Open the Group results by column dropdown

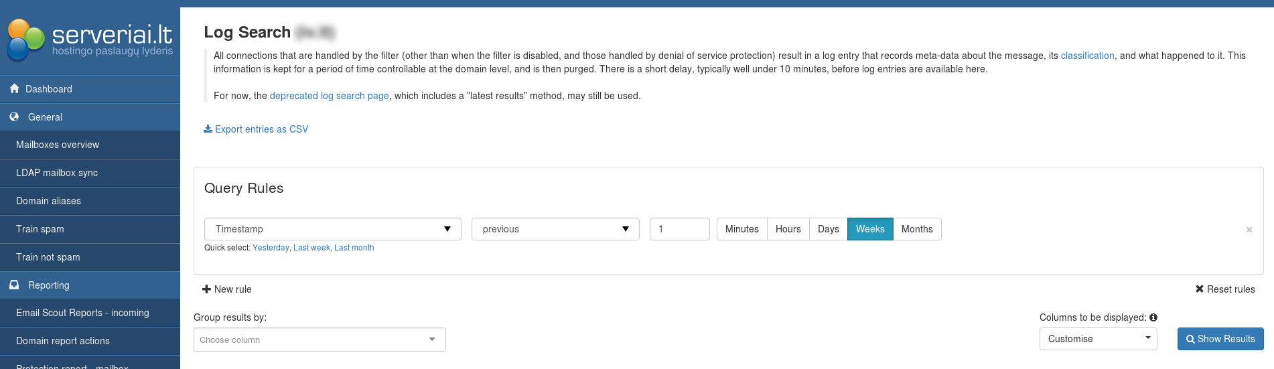(x=319, y=340)
